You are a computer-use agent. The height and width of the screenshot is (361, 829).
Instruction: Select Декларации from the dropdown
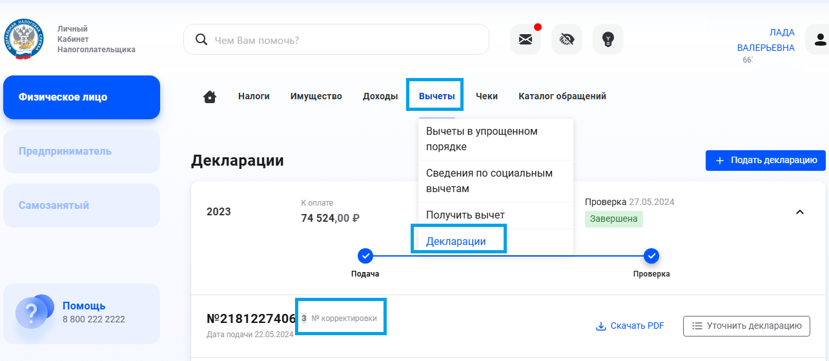pyautogui.click(x=456, y=242)
